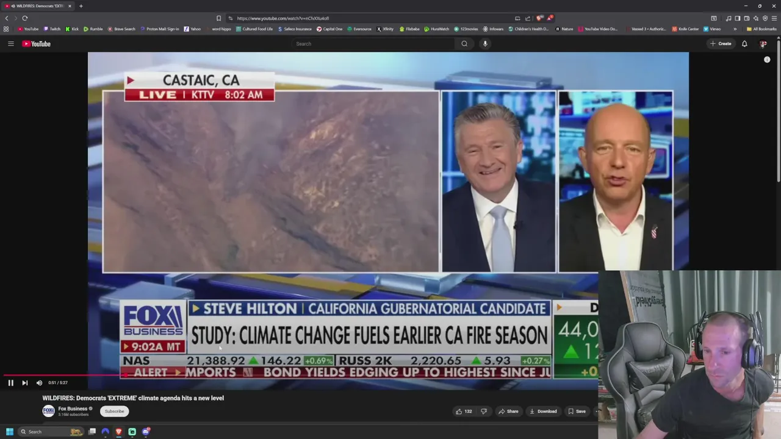Like the video with thumbs up
The width and height of the screenshot is (781, 439).
tap(464, 412)
